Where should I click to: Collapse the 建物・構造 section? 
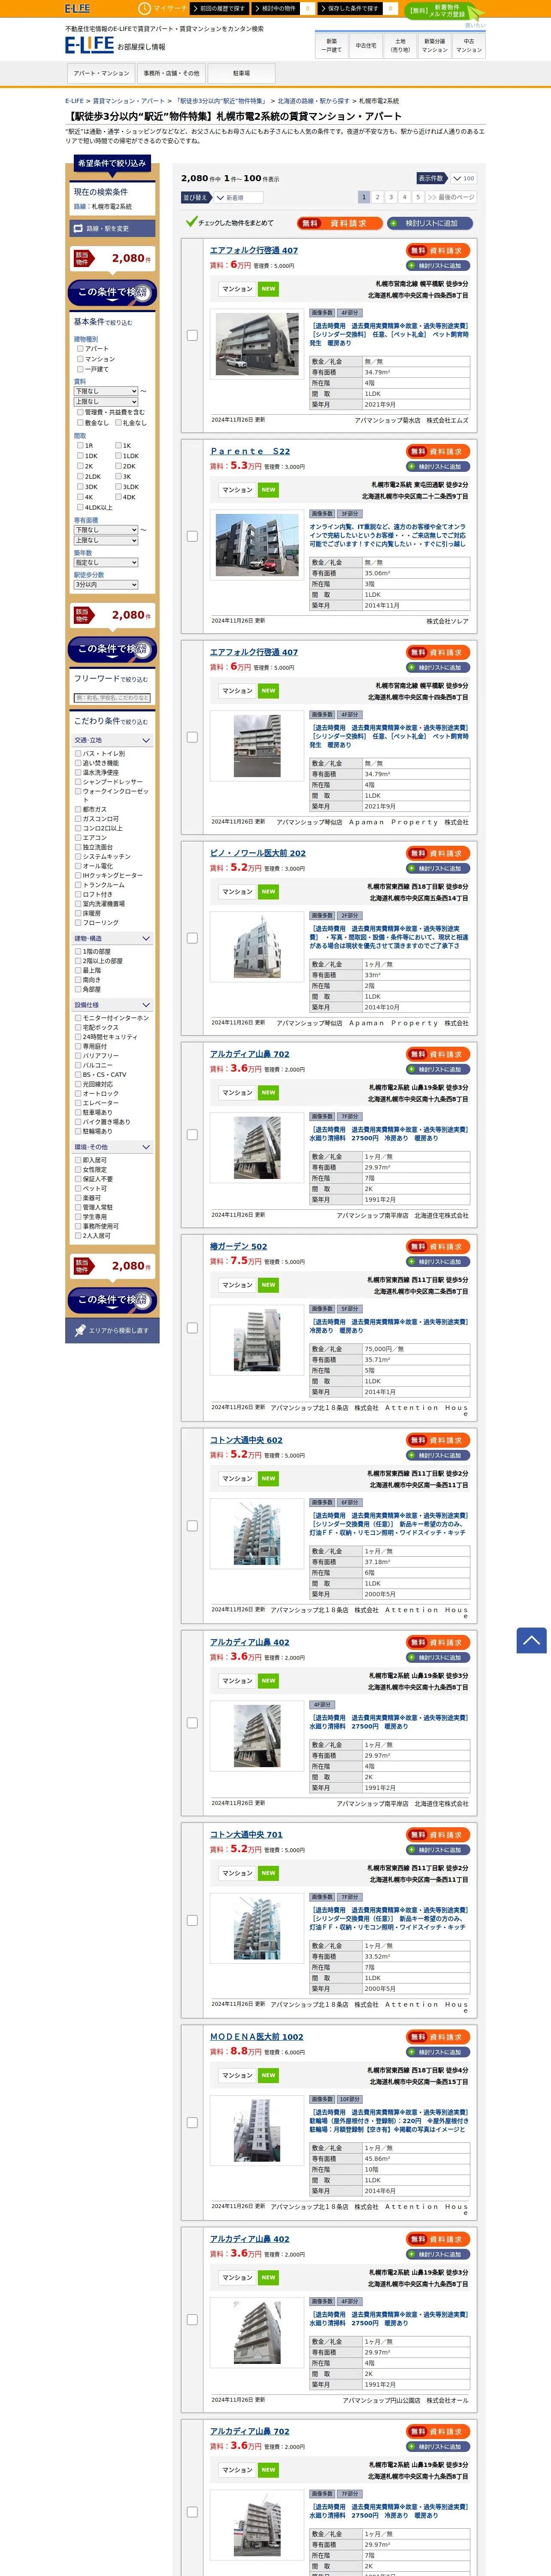(112, 939)
